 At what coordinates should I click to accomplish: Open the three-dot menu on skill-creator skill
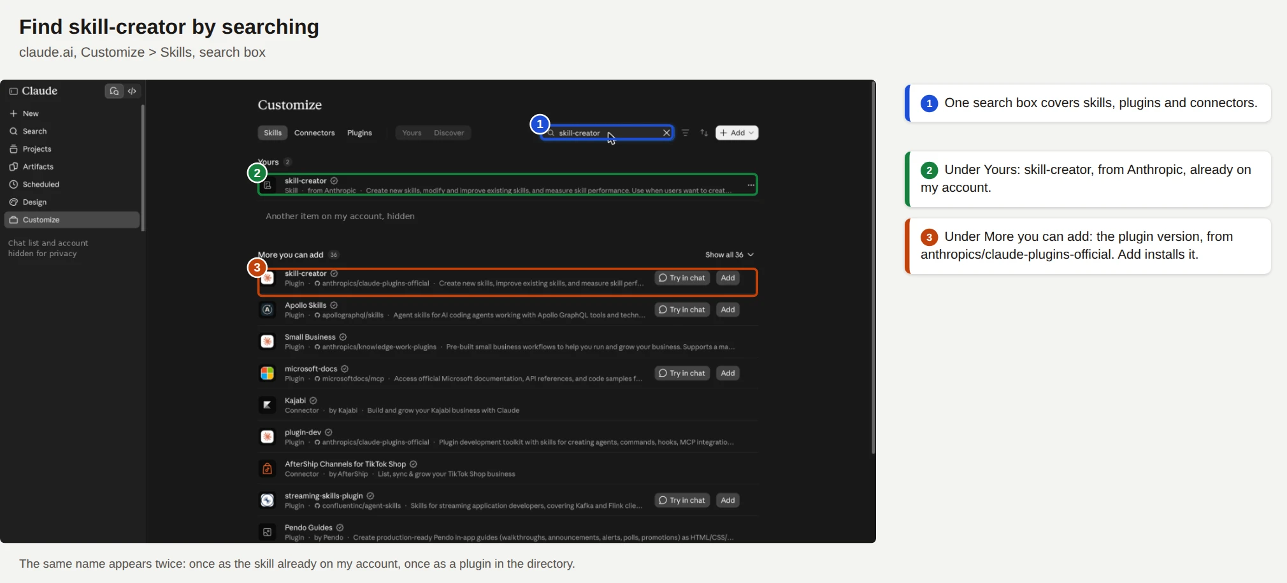(751, 185)
